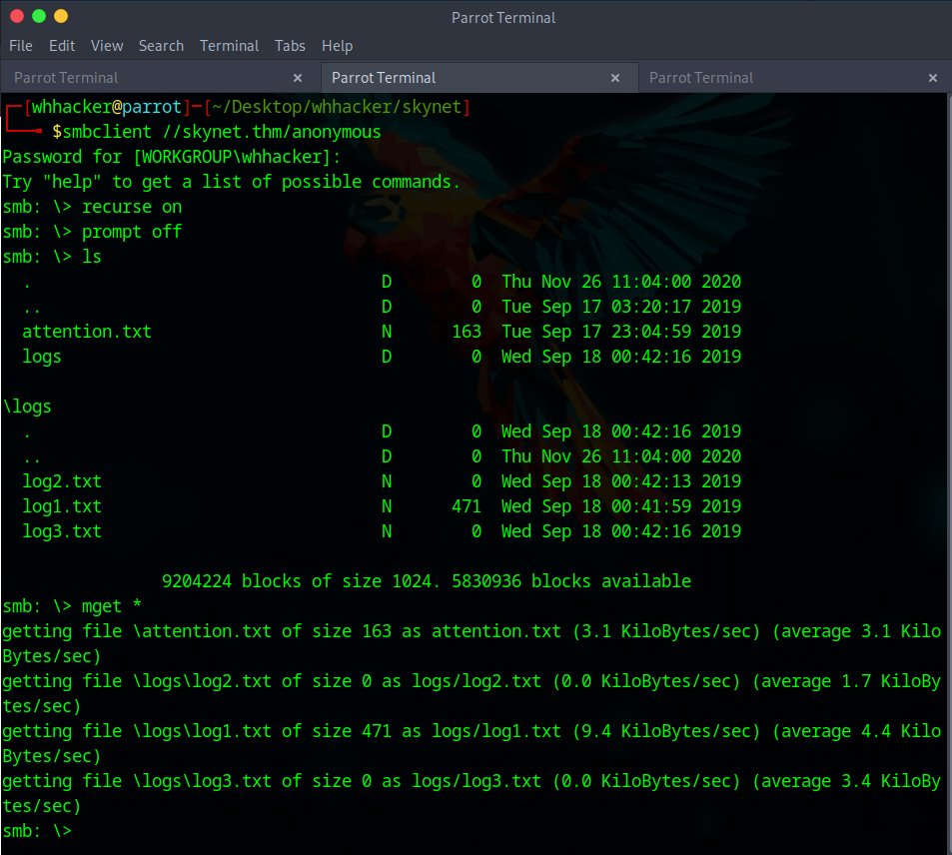
Task: Open the File menu
Action: (21, 46)
